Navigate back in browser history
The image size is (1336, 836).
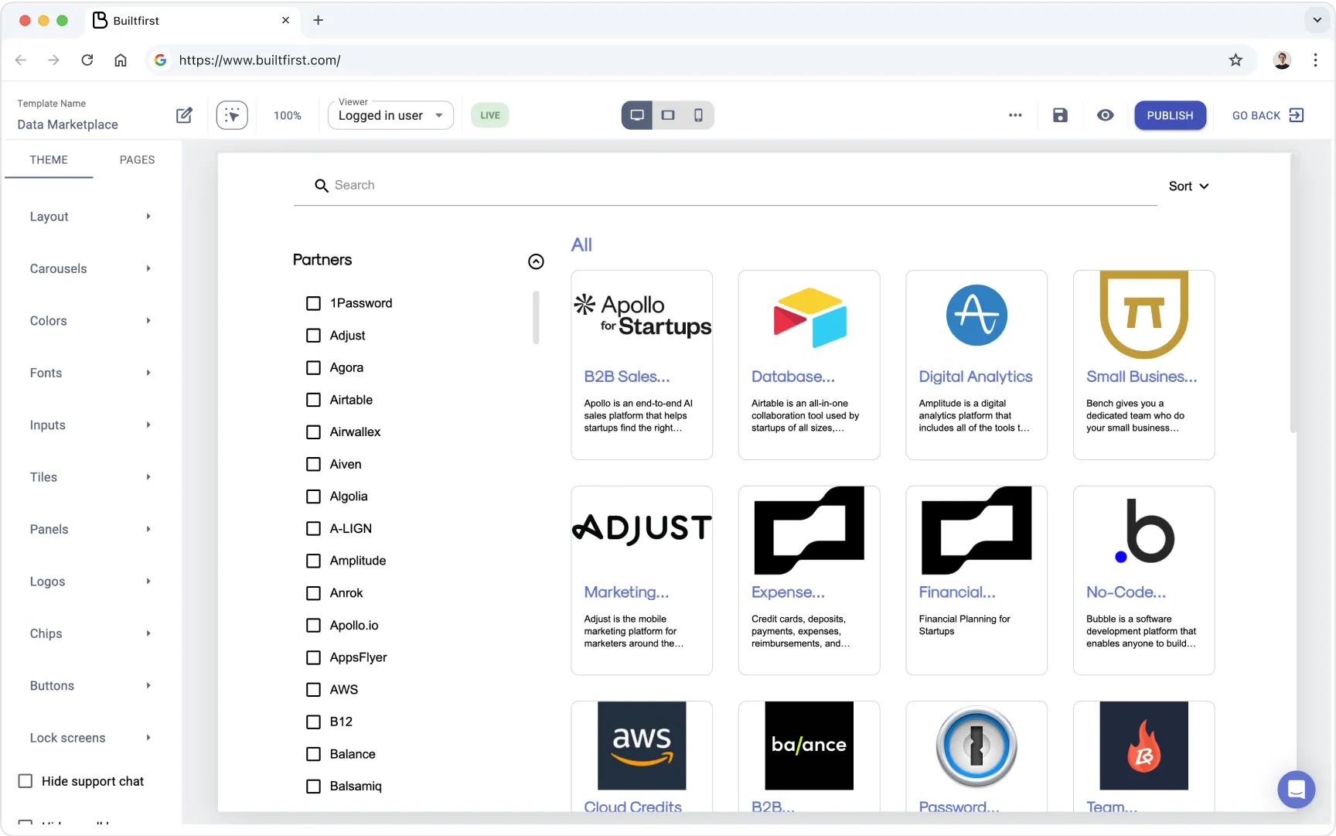point(21,60)
